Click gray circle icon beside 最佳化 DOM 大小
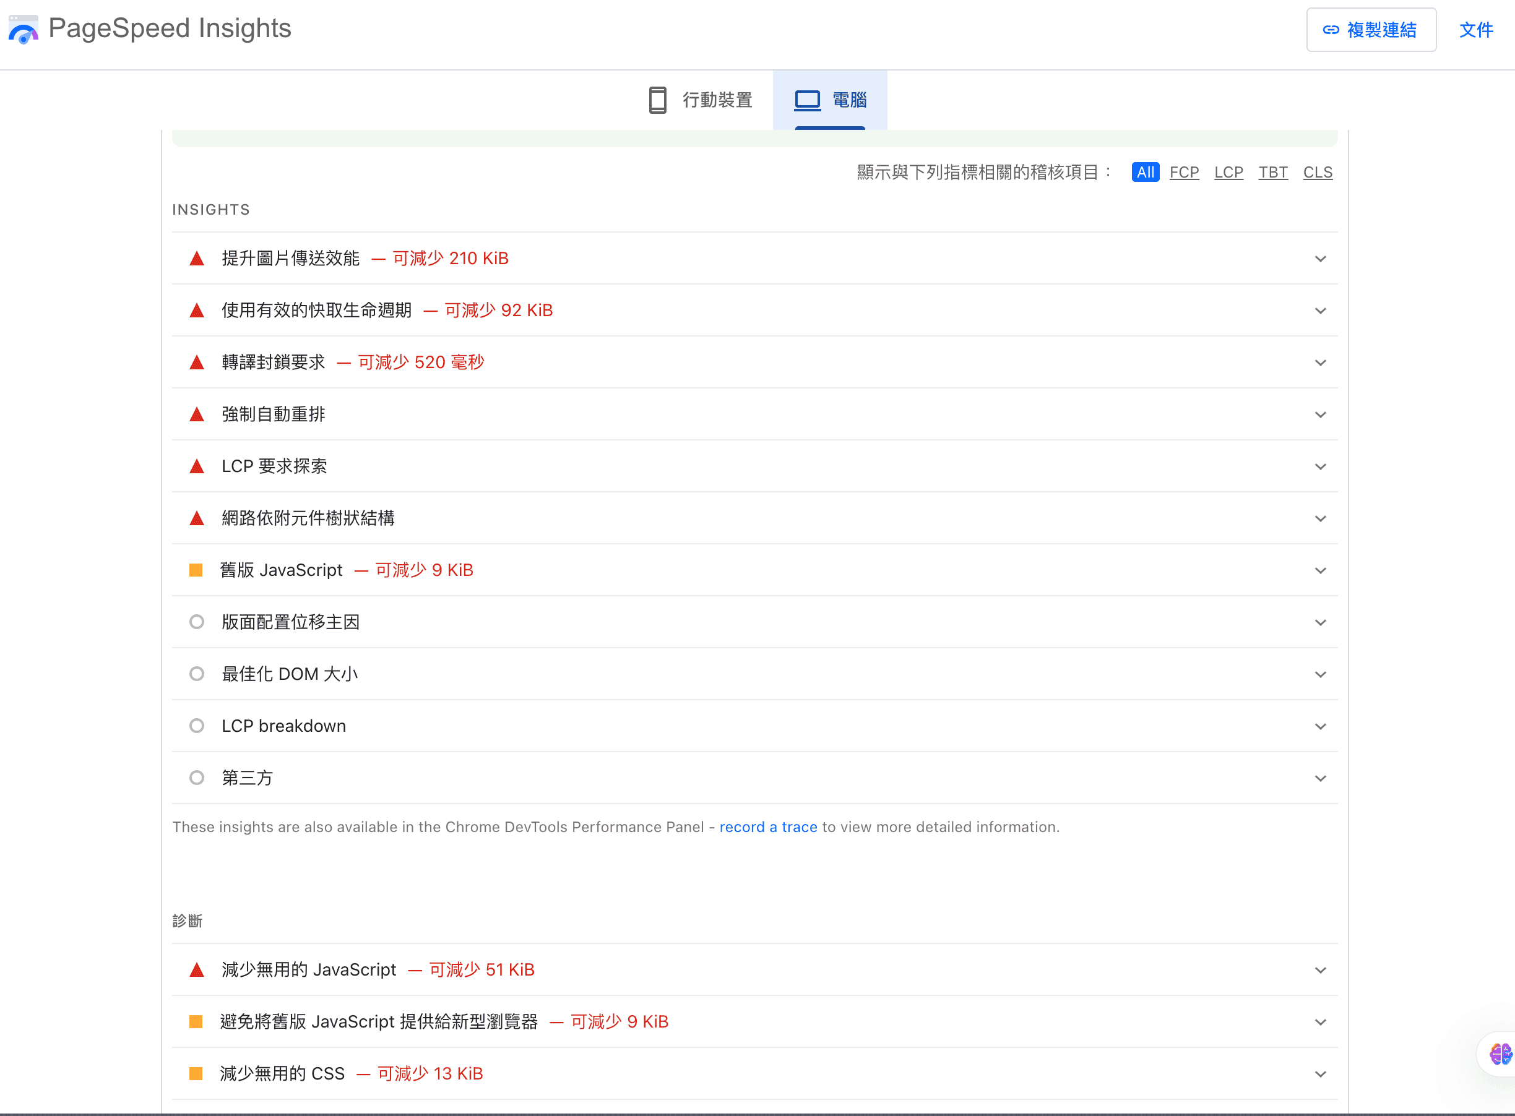This screenshot has height=1116, width=1515. [x=197, y=674]
